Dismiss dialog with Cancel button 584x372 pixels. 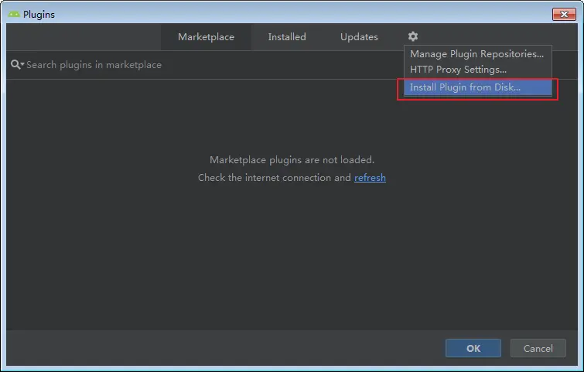coord(538,348)
